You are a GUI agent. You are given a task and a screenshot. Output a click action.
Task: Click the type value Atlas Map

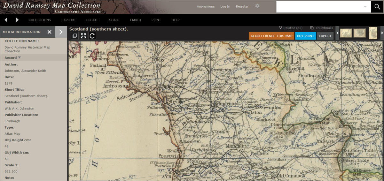(12, 134)
